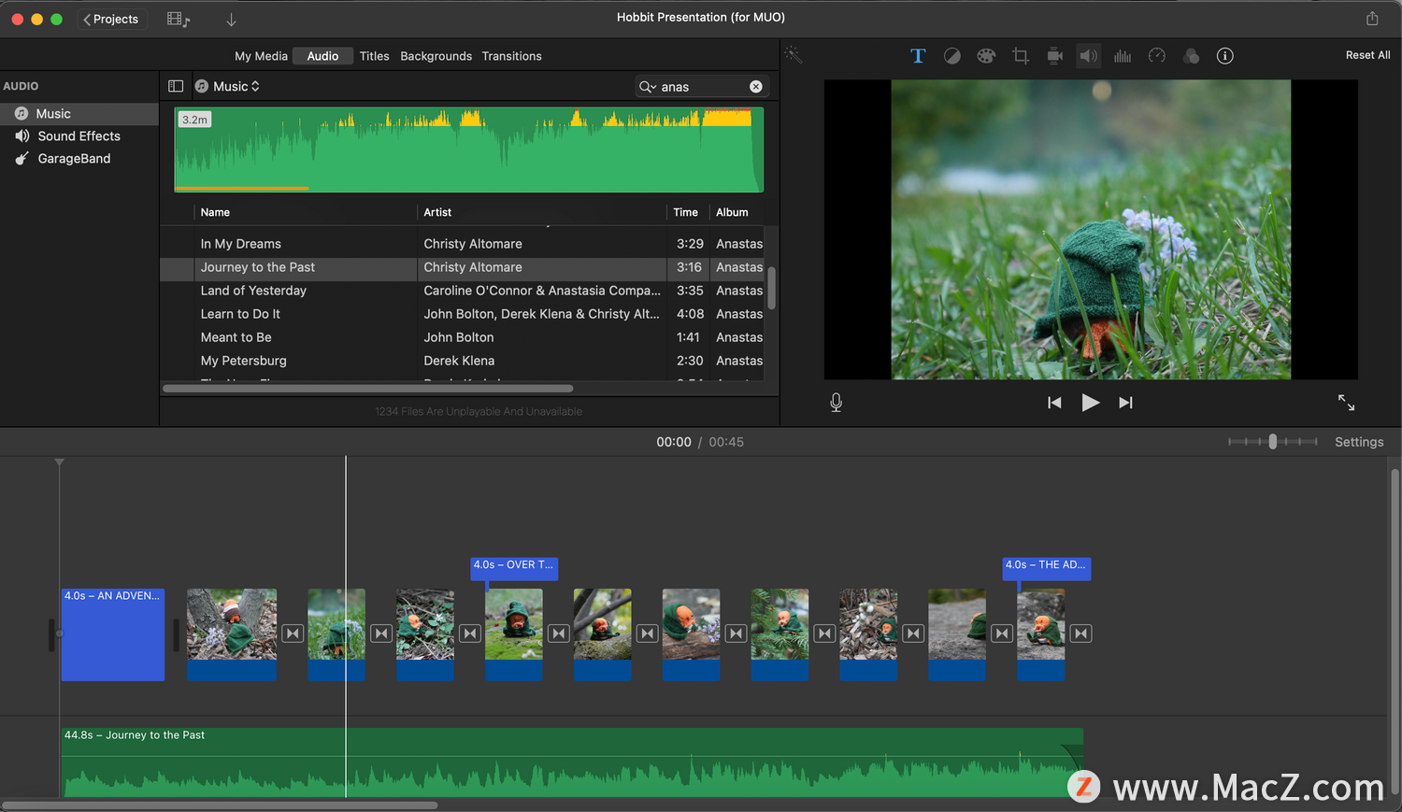Viewport: 1402px width, 812px height.
Task: Enter full screen playback
Action: pyautogui.click(x=1346, y=403)
